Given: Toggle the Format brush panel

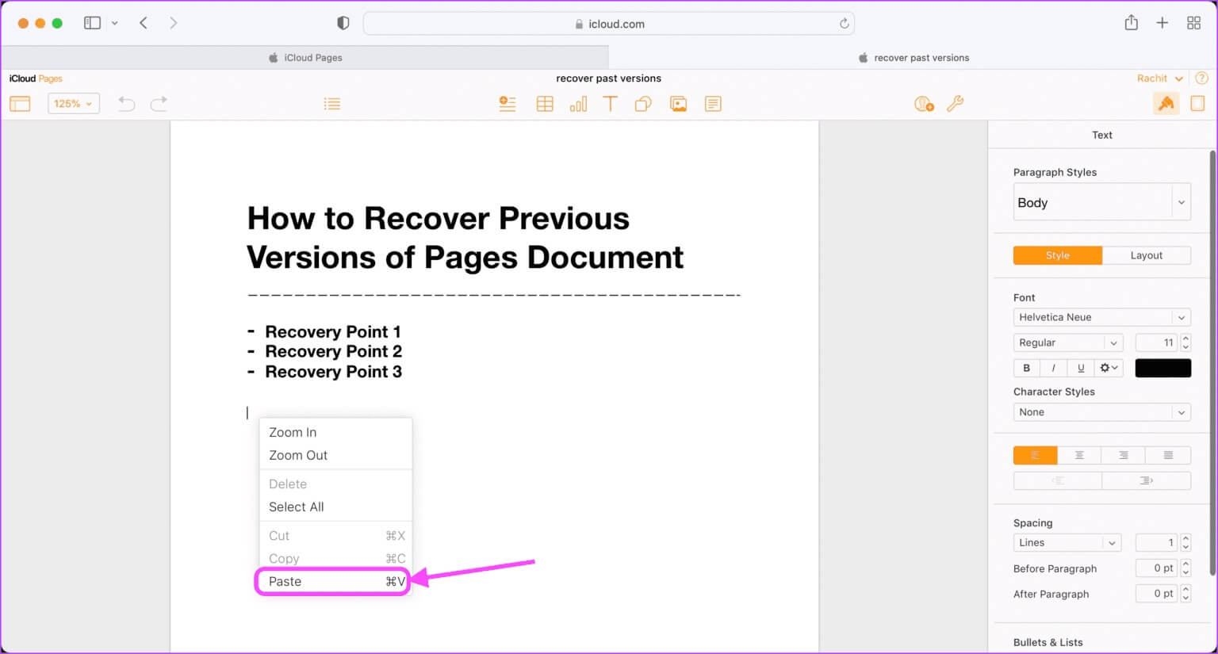Looking at the screenshot, I should [1166, 104].
